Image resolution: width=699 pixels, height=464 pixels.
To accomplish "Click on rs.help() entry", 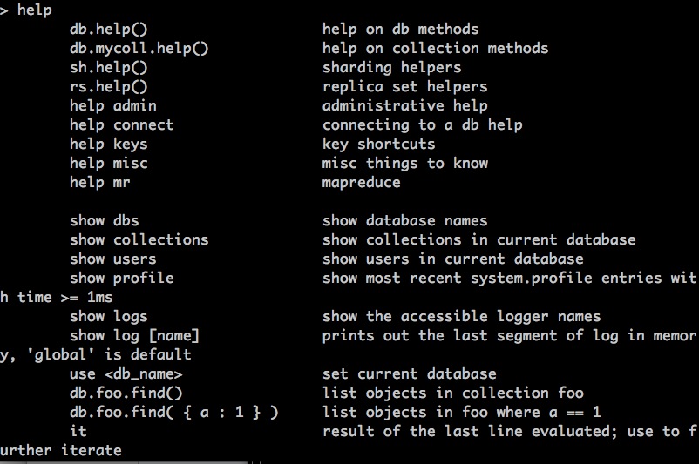I will coord(108,86).
